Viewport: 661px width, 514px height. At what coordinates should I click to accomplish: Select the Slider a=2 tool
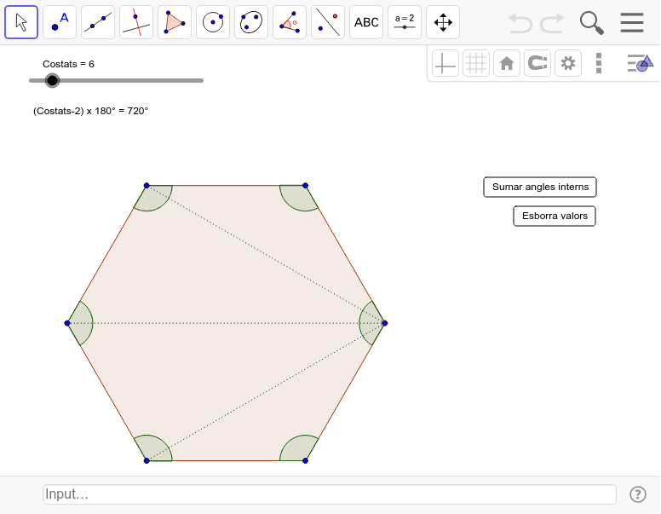[405, 22]
